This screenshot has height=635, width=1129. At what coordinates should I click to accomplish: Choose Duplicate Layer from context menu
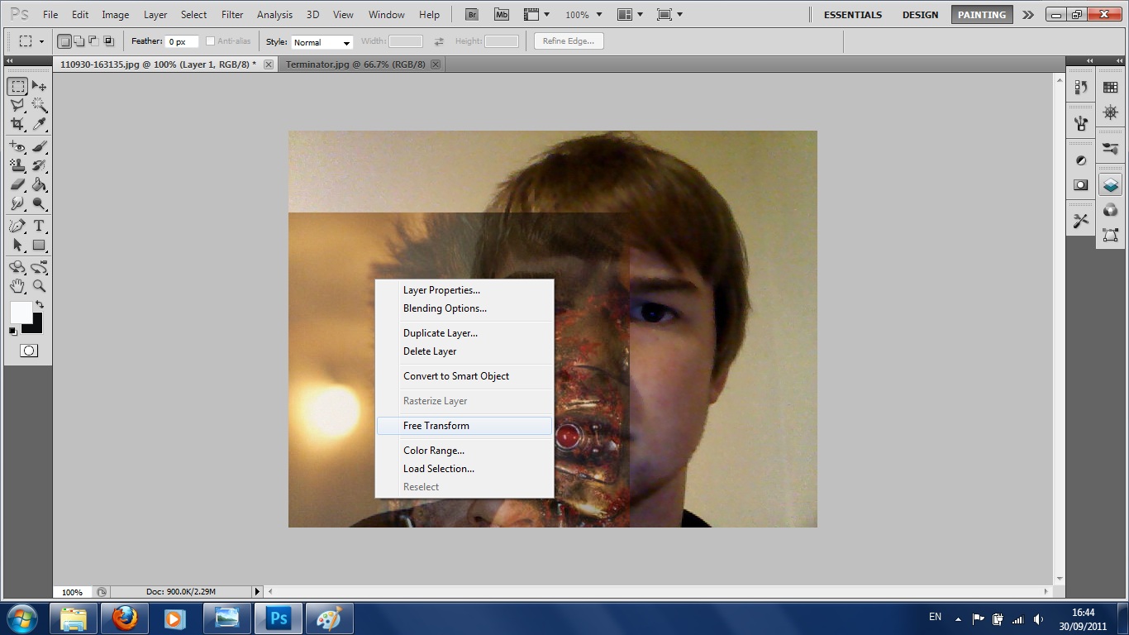coord(464,333)
